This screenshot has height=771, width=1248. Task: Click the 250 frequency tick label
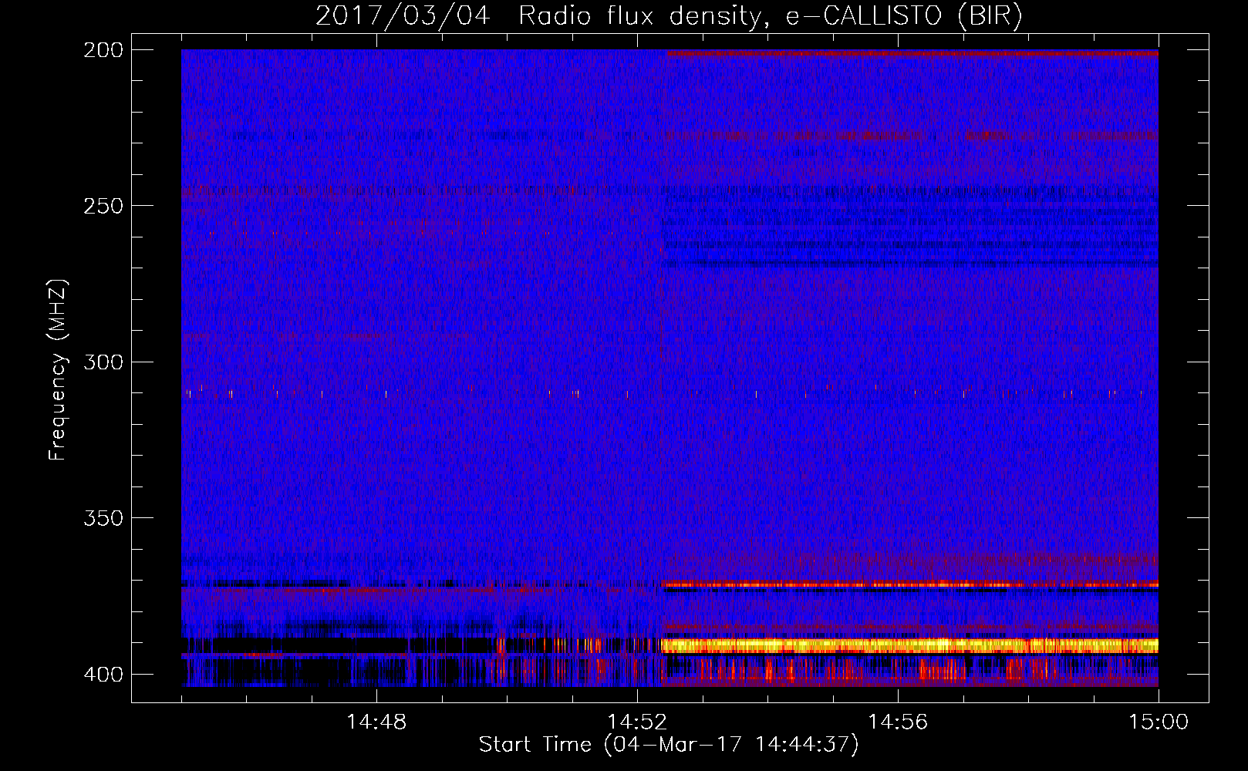pyautogui.click(x=103, y=206)
